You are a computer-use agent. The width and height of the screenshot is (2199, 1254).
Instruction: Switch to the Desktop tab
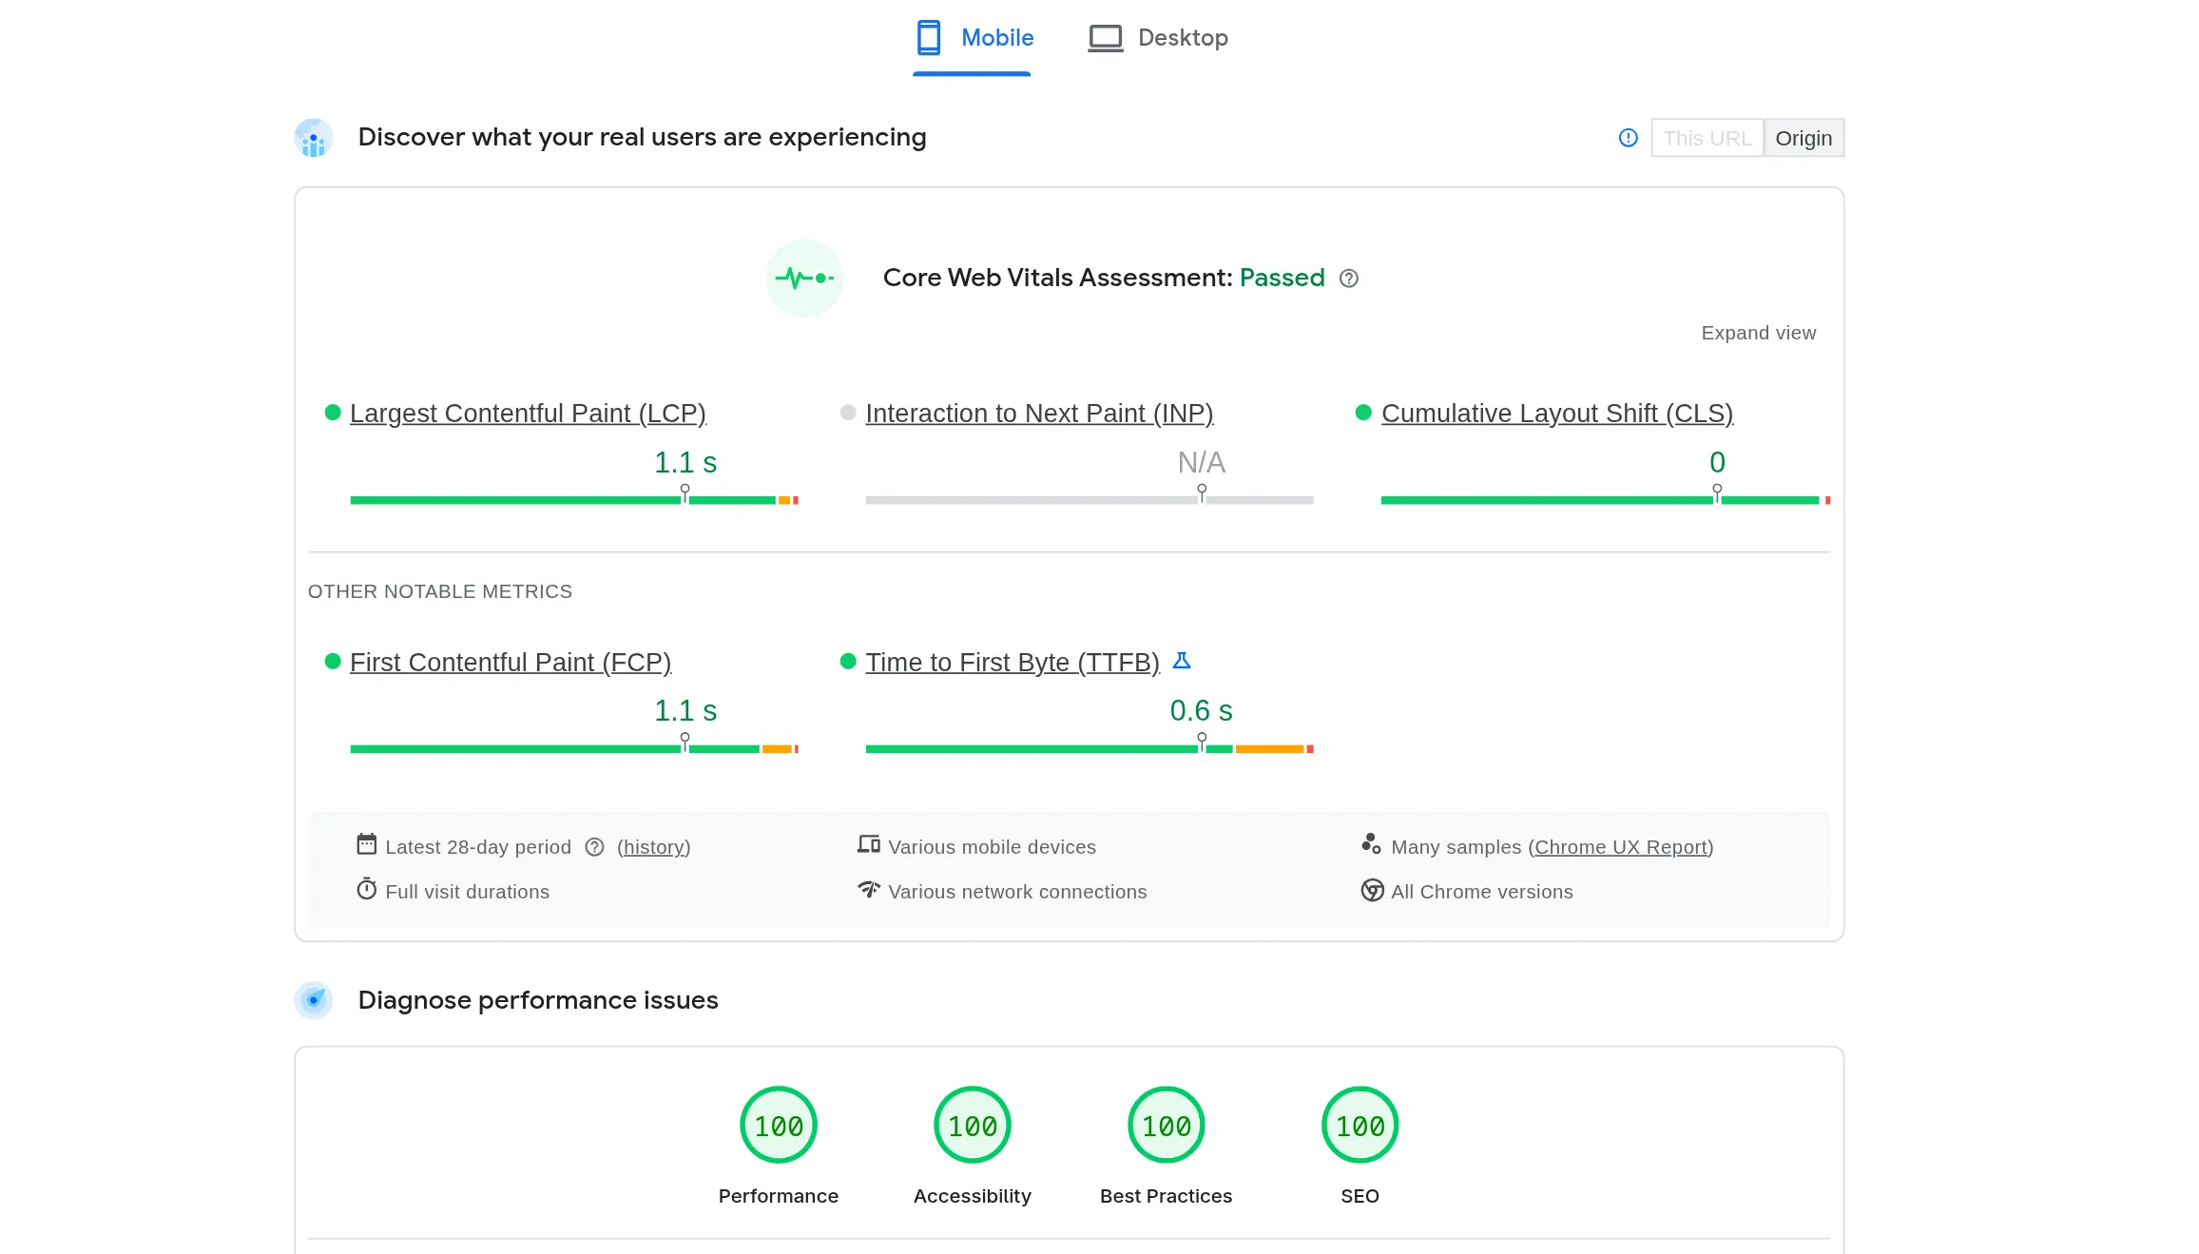(1157, 38)
